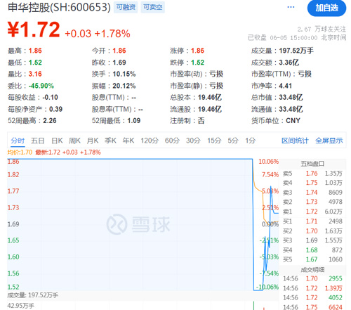Click the 换手 10.15% value
Viewport: 351px width, 310px height.
[124, 74]
